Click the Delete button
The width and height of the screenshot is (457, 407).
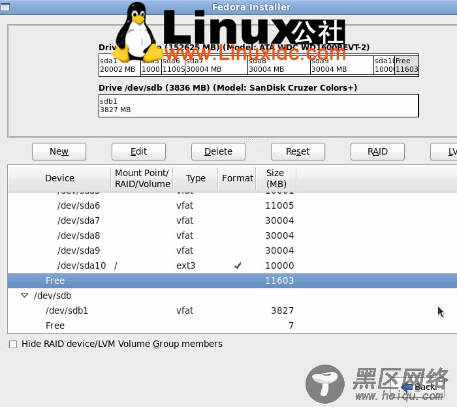pos(218,152)
